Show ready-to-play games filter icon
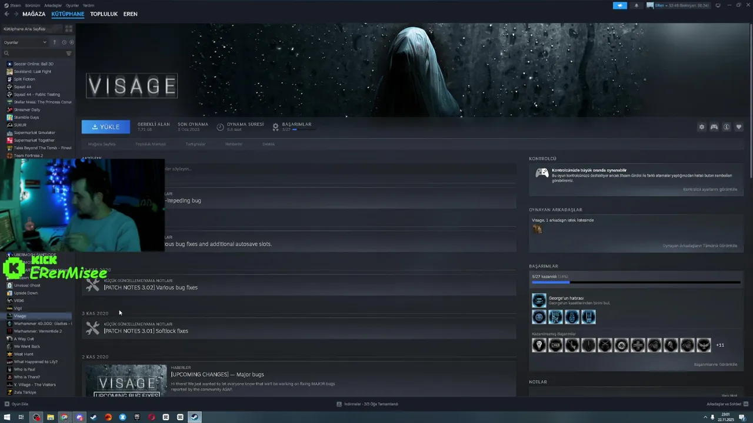The height and width of the screenshot is (423, 753). pyautogui.click(x=72, y=42)
